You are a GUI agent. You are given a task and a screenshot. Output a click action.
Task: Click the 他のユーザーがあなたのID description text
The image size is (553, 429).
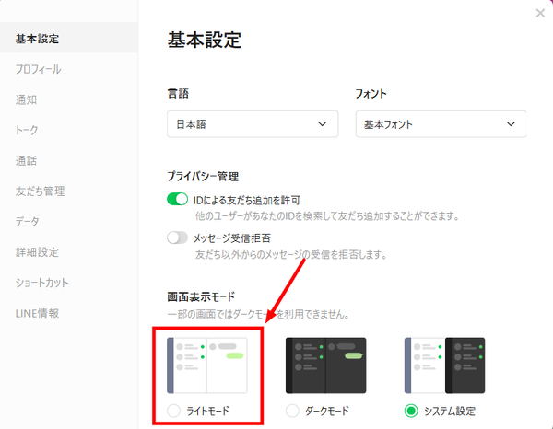[x=327, y=216]
